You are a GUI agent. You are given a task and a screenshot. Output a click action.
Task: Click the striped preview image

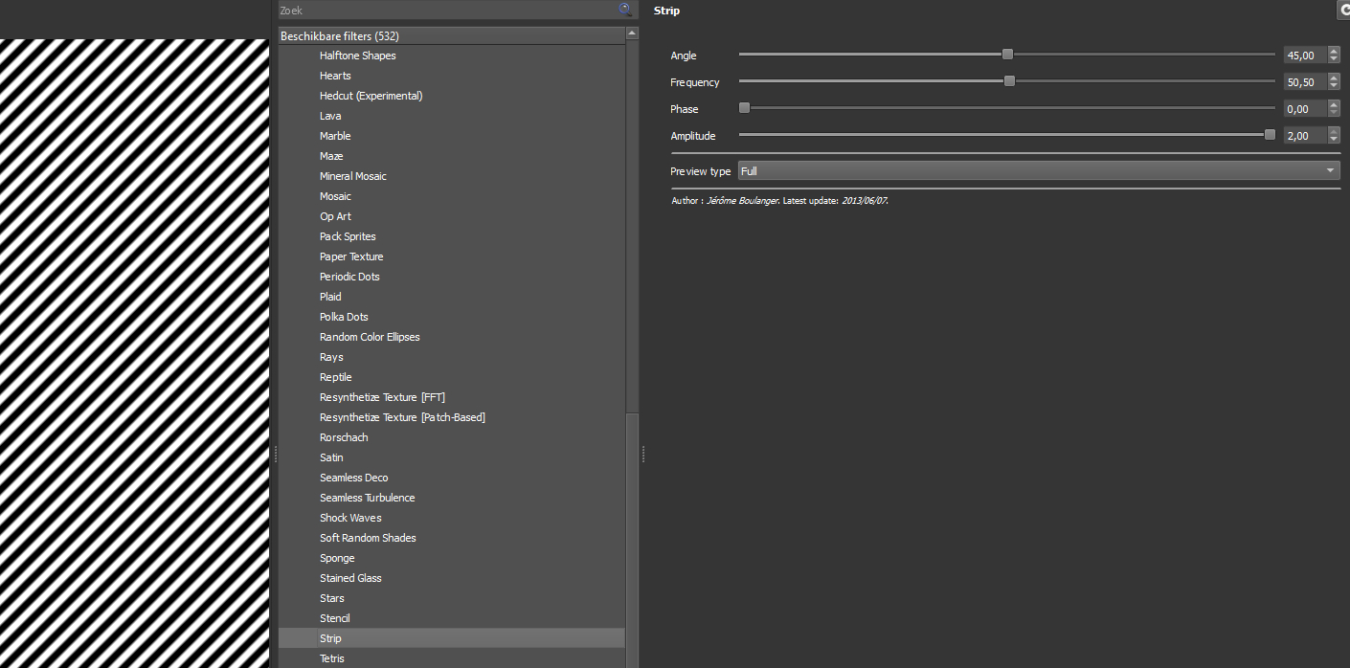point(134,353)
